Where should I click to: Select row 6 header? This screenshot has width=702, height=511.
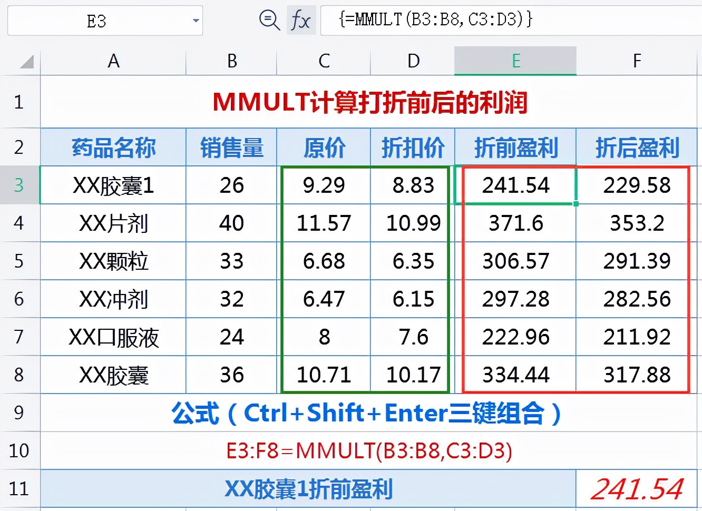[19, 299]
